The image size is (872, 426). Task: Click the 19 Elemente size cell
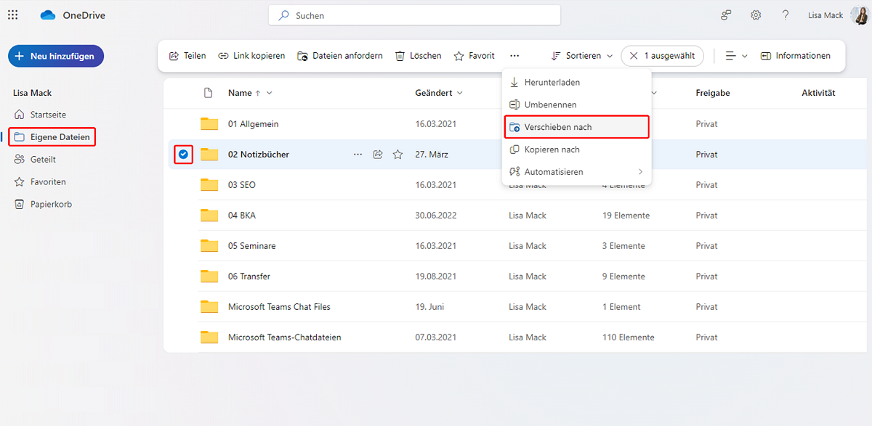click(626, 216)
